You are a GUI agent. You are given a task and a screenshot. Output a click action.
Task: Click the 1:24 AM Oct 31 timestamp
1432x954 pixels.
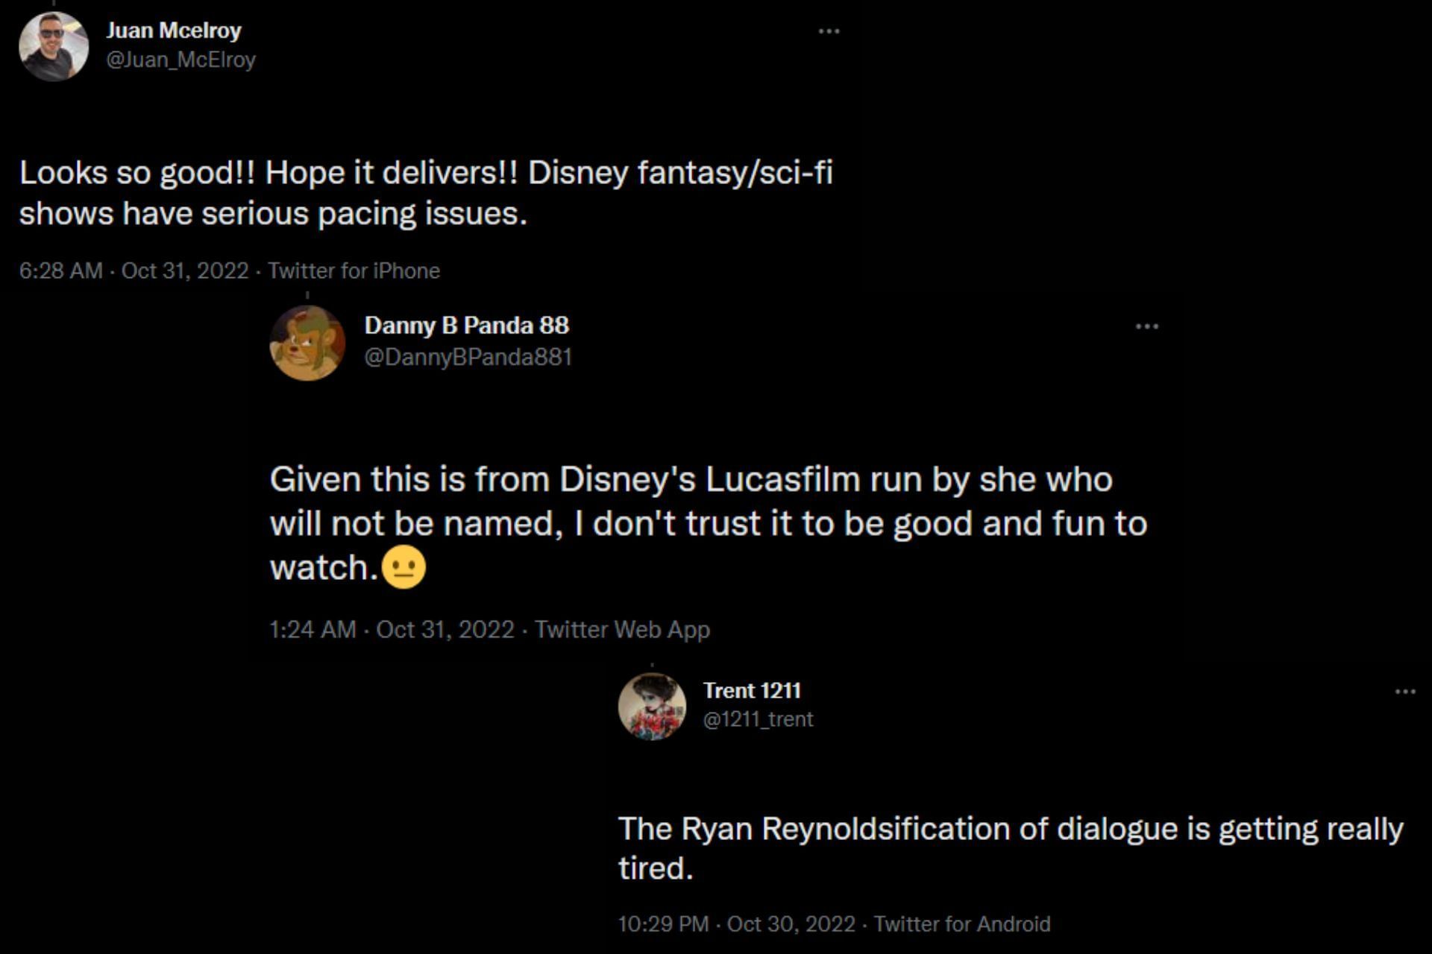click(x=392, y=630)
